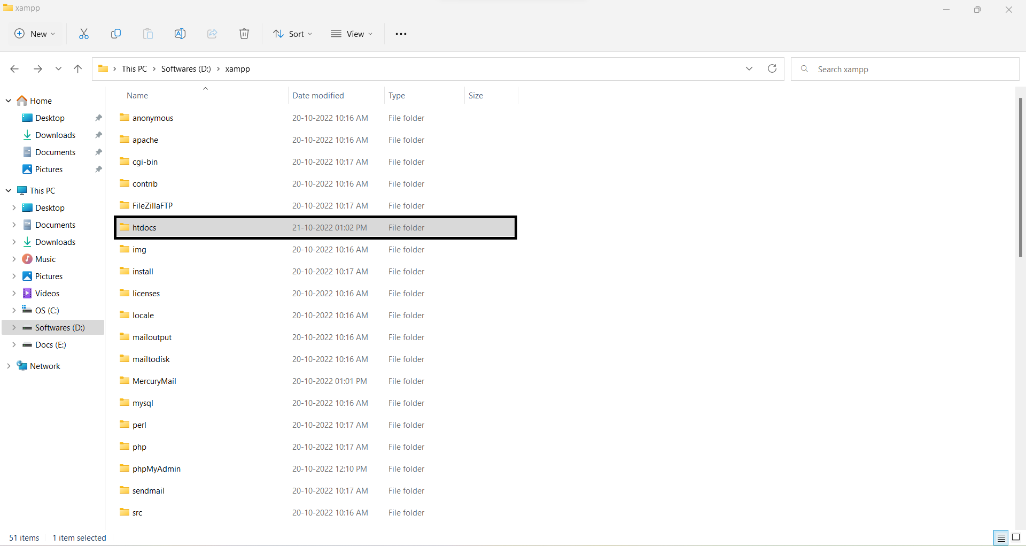Screen dimensions: 1026x546
Task: Open the View dropdown
Action: coord(351,34)
